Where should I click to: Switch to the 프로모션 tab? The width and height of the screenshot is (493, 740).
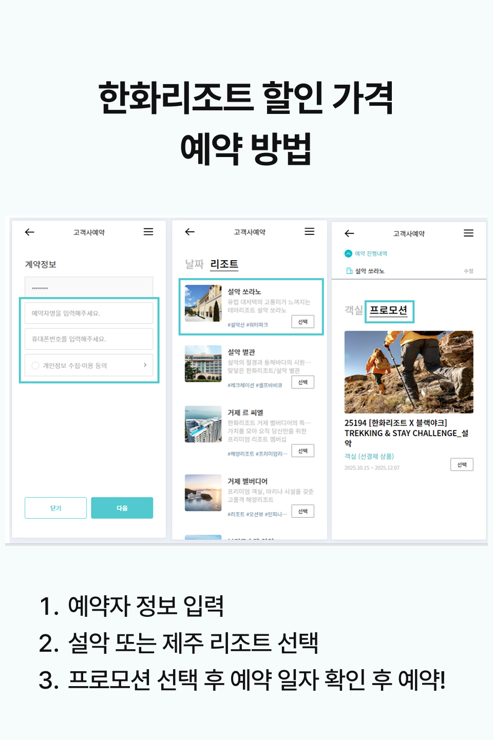click(x=389, y=310)
